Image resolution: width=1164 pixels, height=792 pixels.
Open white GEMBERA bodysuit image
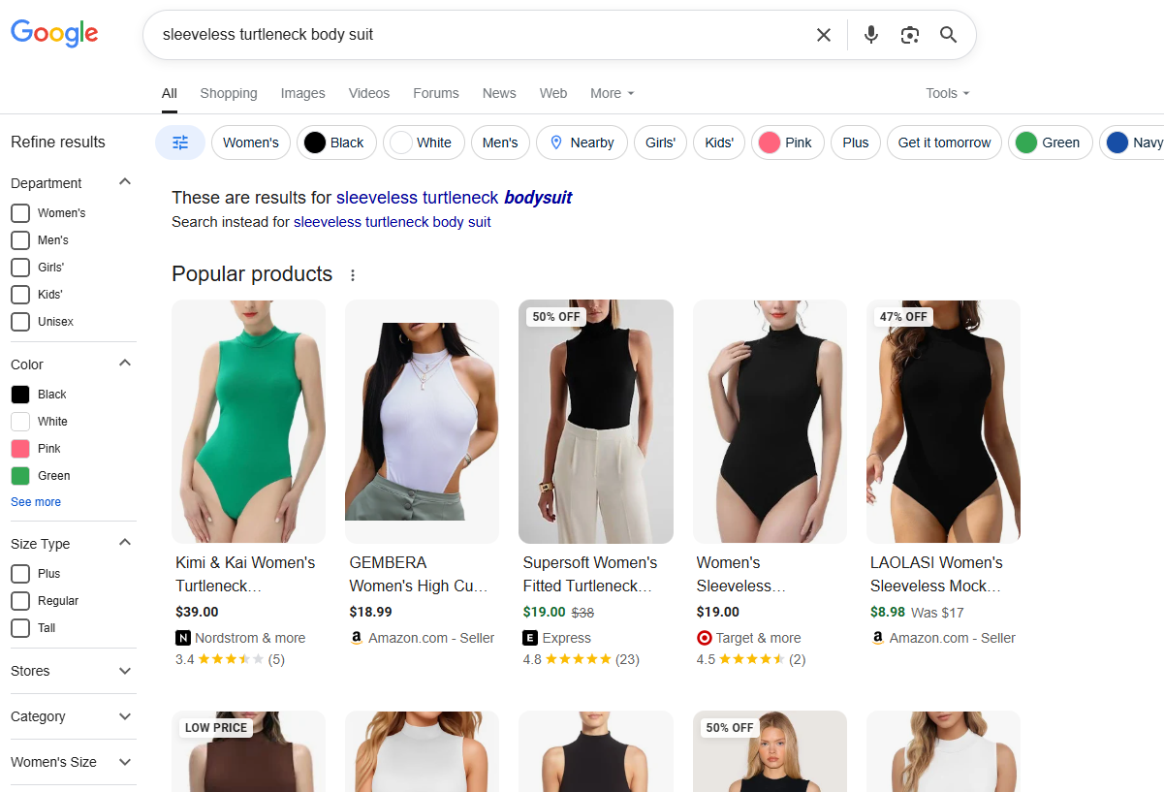422,421
